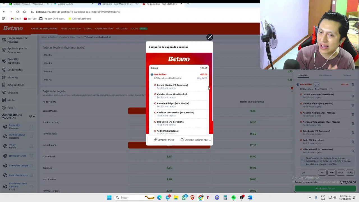Open Spotify from the taskbar
The image size is (359, 202).
point(233,198)
